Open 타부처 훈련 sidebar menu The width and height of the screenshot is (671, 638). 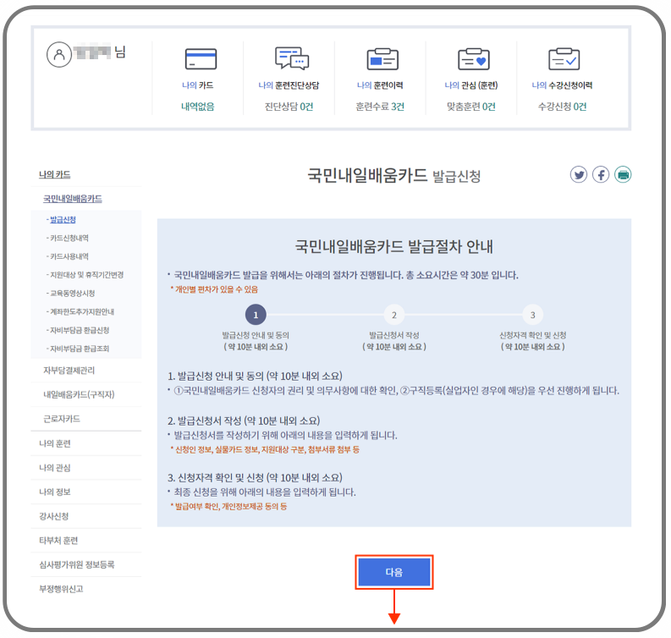tap(58, 541)
